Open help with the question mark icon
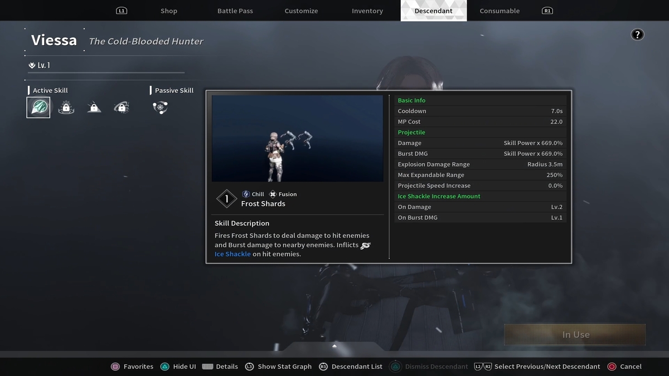Image resolution: width=669 pixels, height=376 pixels. tap(637, 35)
